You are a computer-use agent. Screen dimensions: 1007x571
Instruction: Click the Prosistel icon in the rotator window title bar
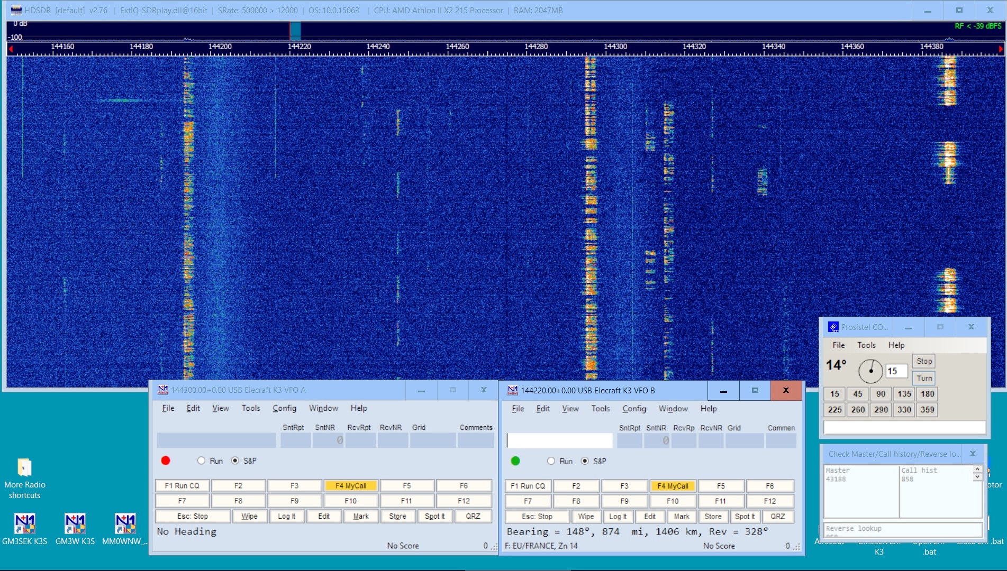pyautogui.click(x=832, y=327)
